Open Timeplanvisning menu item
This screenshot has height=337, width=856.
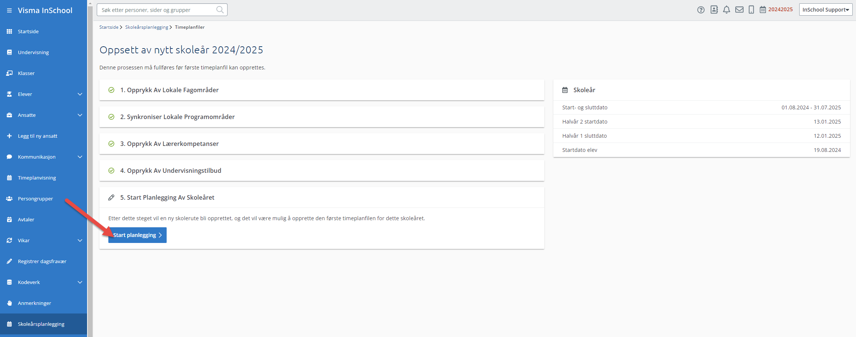coord(43,178)
